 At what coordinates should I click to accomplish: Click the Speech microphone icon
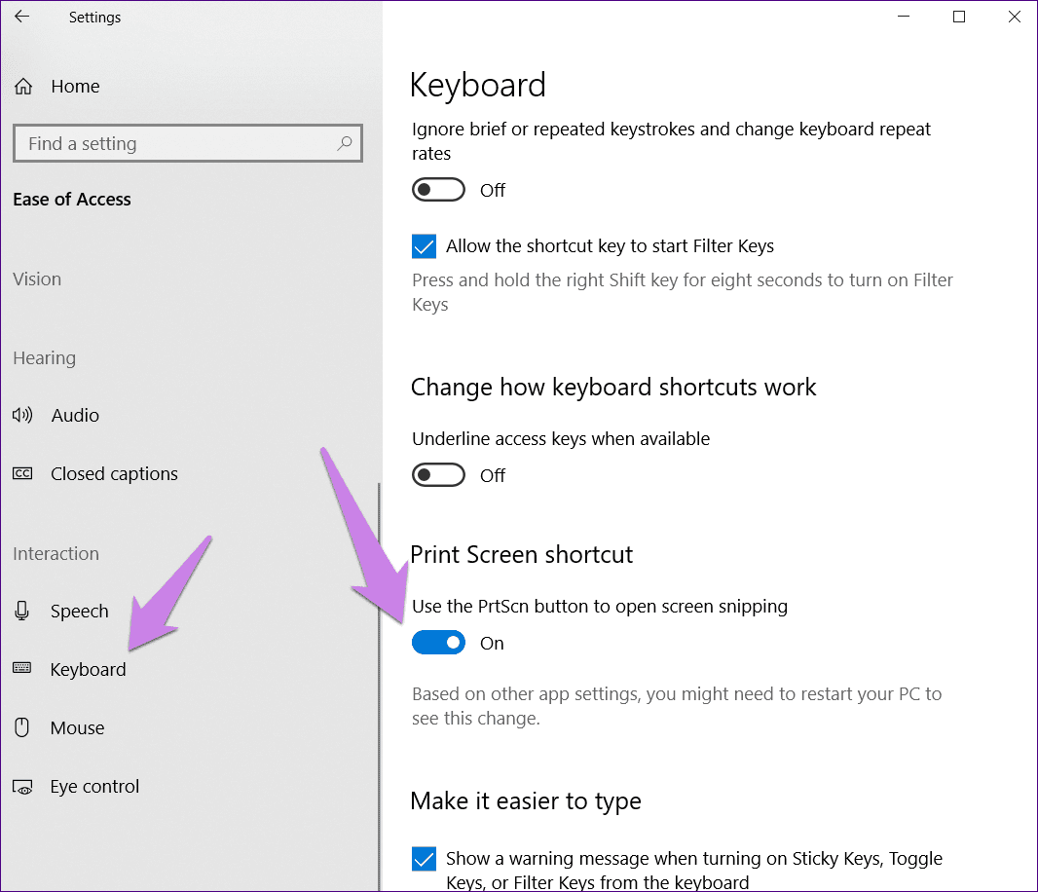(x=21, y=611)
